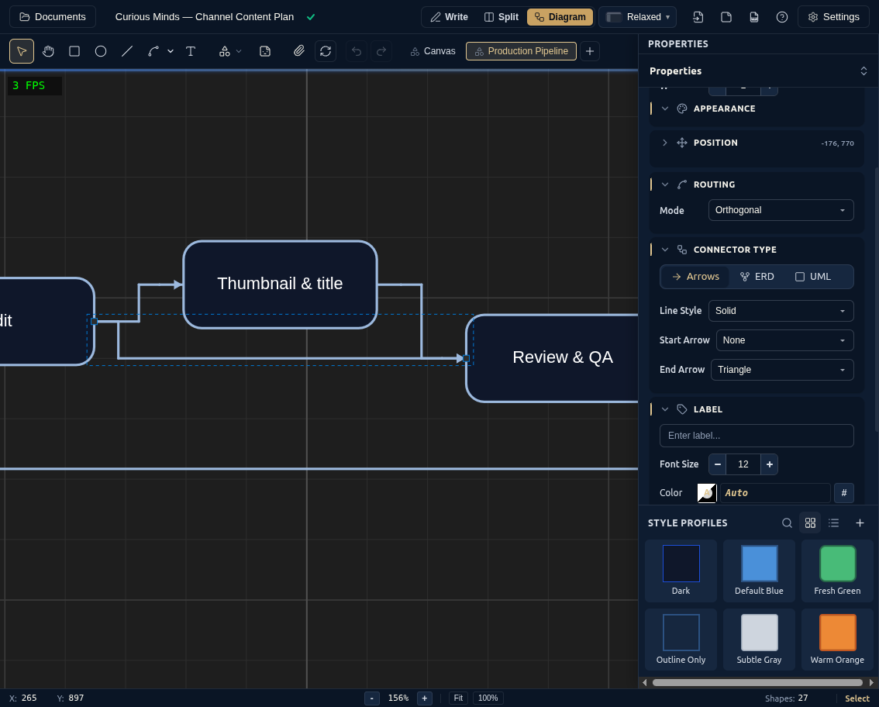Open the routing Mode dropdown

[781, 210]
